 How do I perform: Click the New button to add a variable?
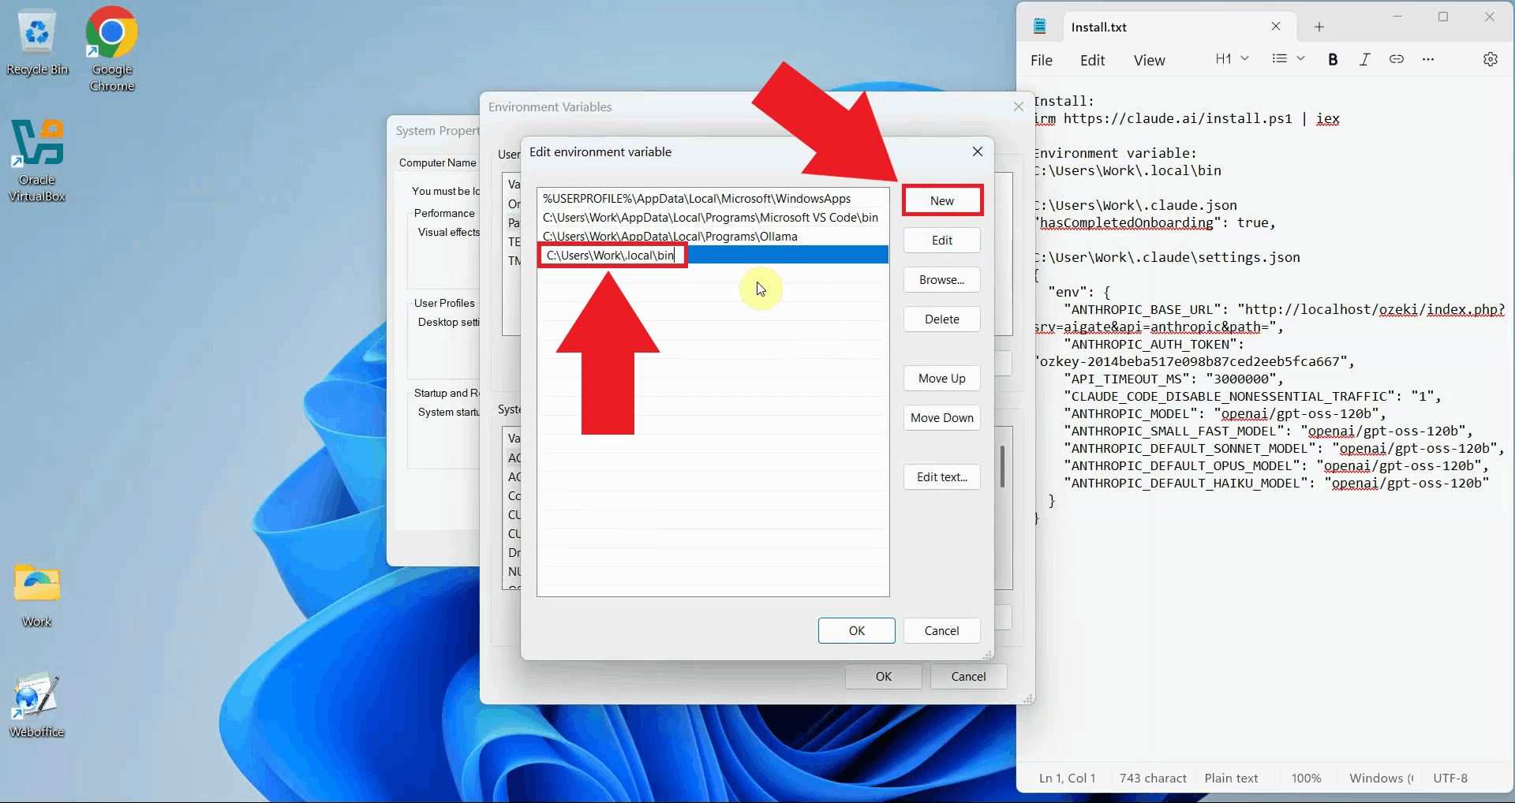pyautogui.click(x=942, y=200)
